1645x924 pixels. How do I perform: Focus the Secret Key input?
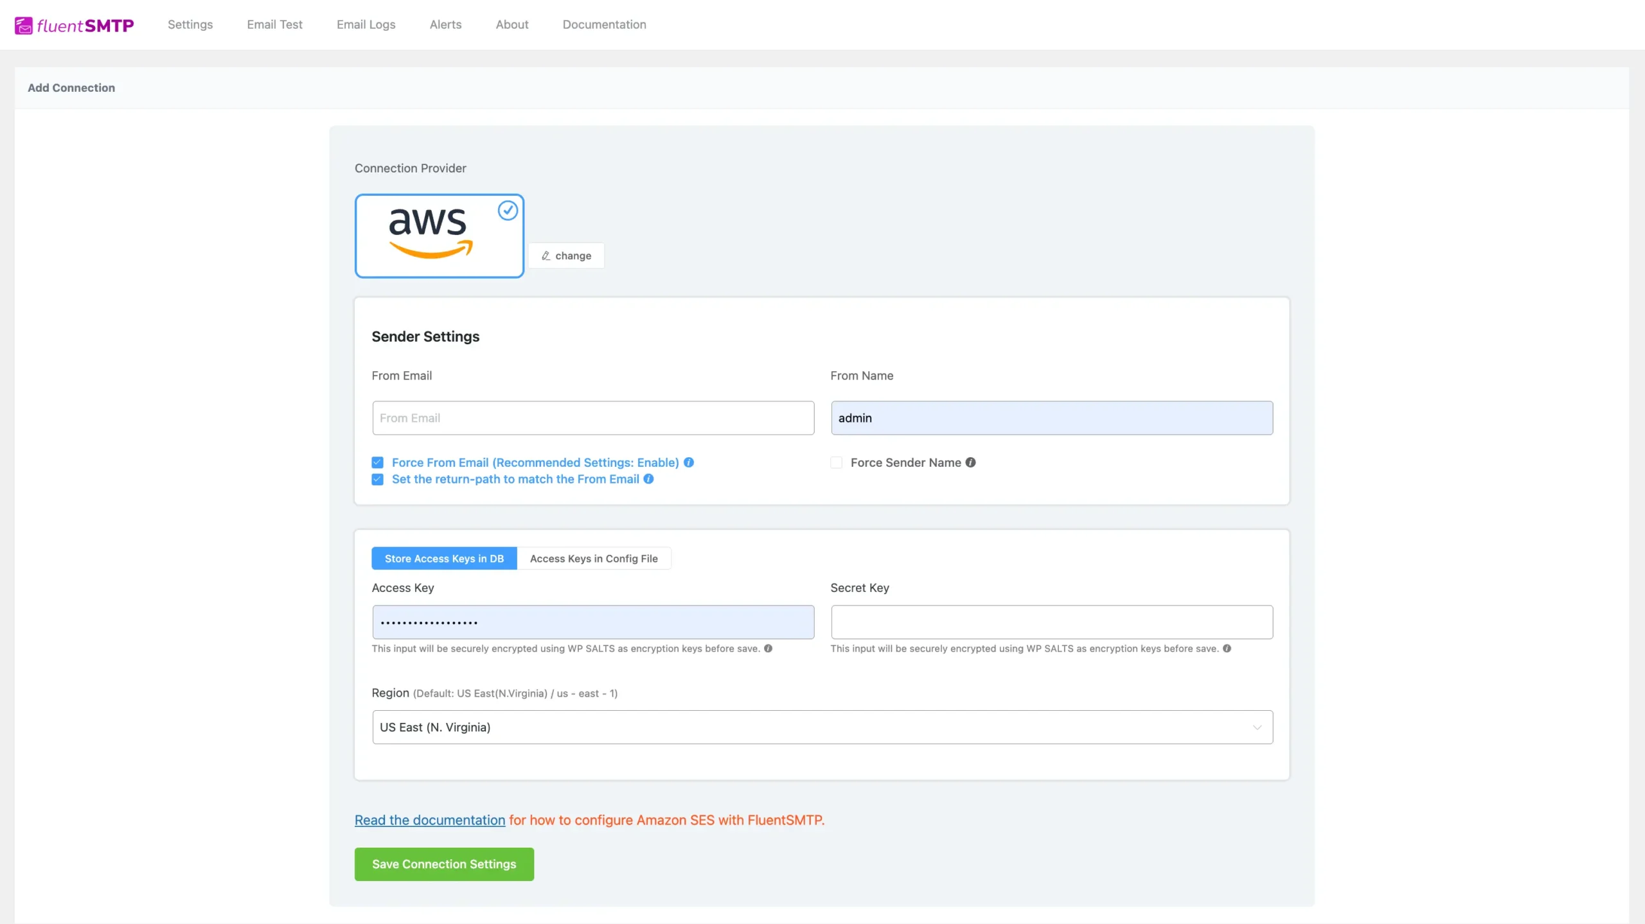coord(1052,622)
